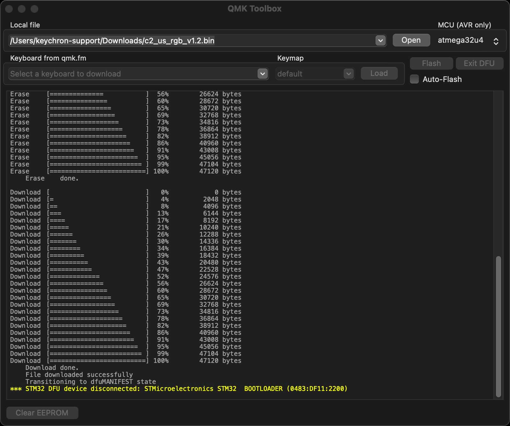Image resolution: width=510 pixels, height=426 pixels.
Task: Click the 'Download done.' log line
Action: point(52,368)
